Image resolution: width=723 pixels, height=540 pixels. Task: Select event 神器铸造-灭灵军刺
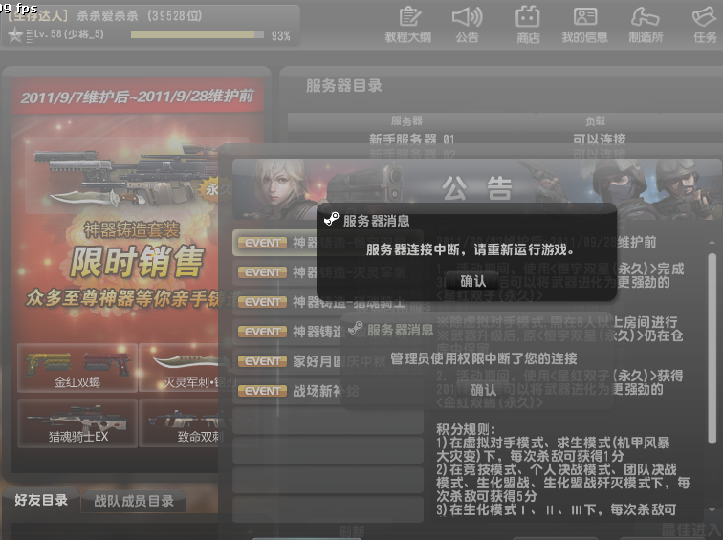328,272
